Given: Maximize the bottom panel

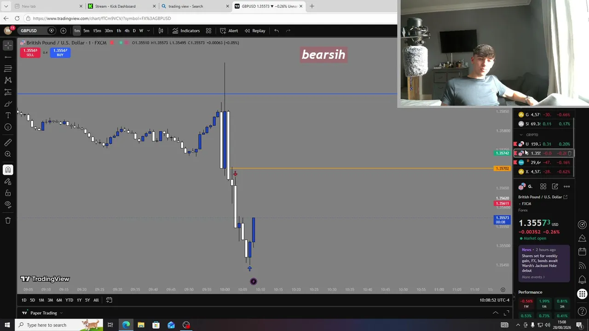Looking at the screenshot, I should point(506,313).
